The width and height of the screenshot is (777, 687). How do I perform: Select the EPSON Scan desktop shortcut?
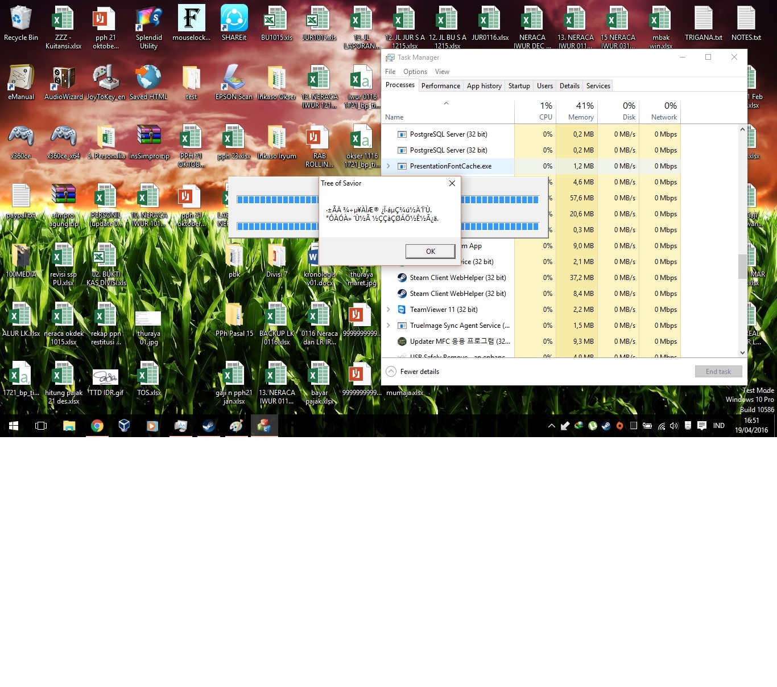pos(234,82)
